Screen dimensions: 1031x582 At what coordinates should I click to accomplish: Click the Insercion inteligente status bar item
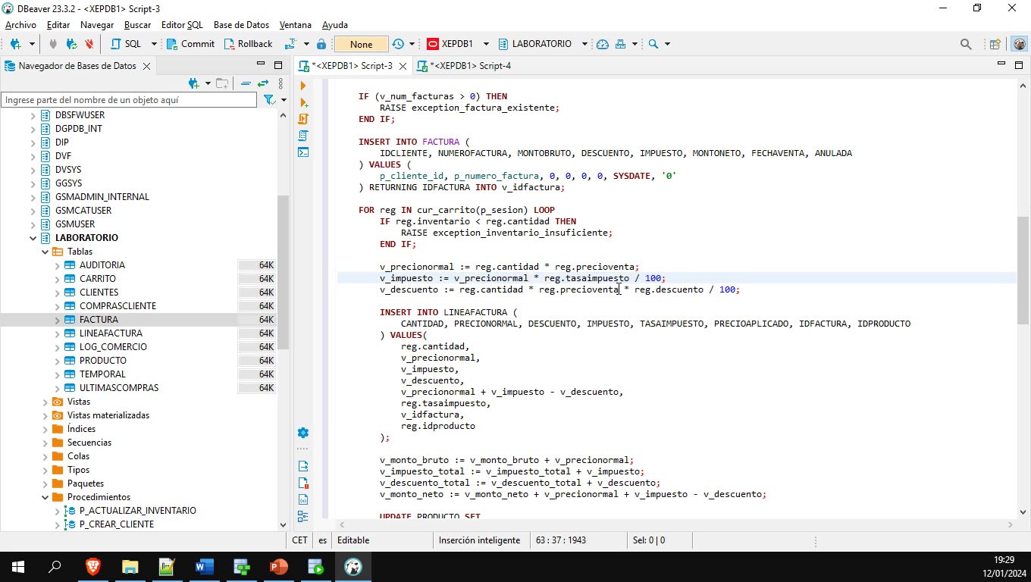click(x=478, y=540)
